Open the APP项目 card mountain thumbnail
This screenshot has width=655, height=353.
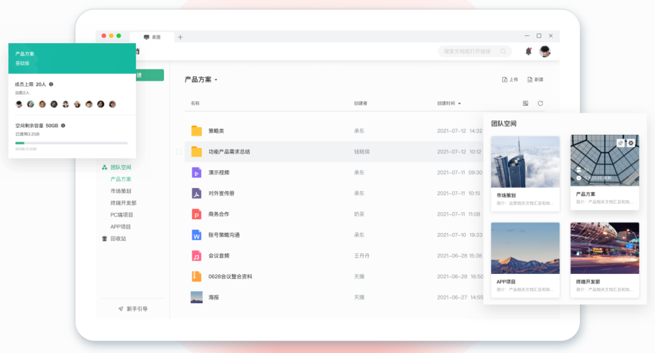(x=525, y=248)
